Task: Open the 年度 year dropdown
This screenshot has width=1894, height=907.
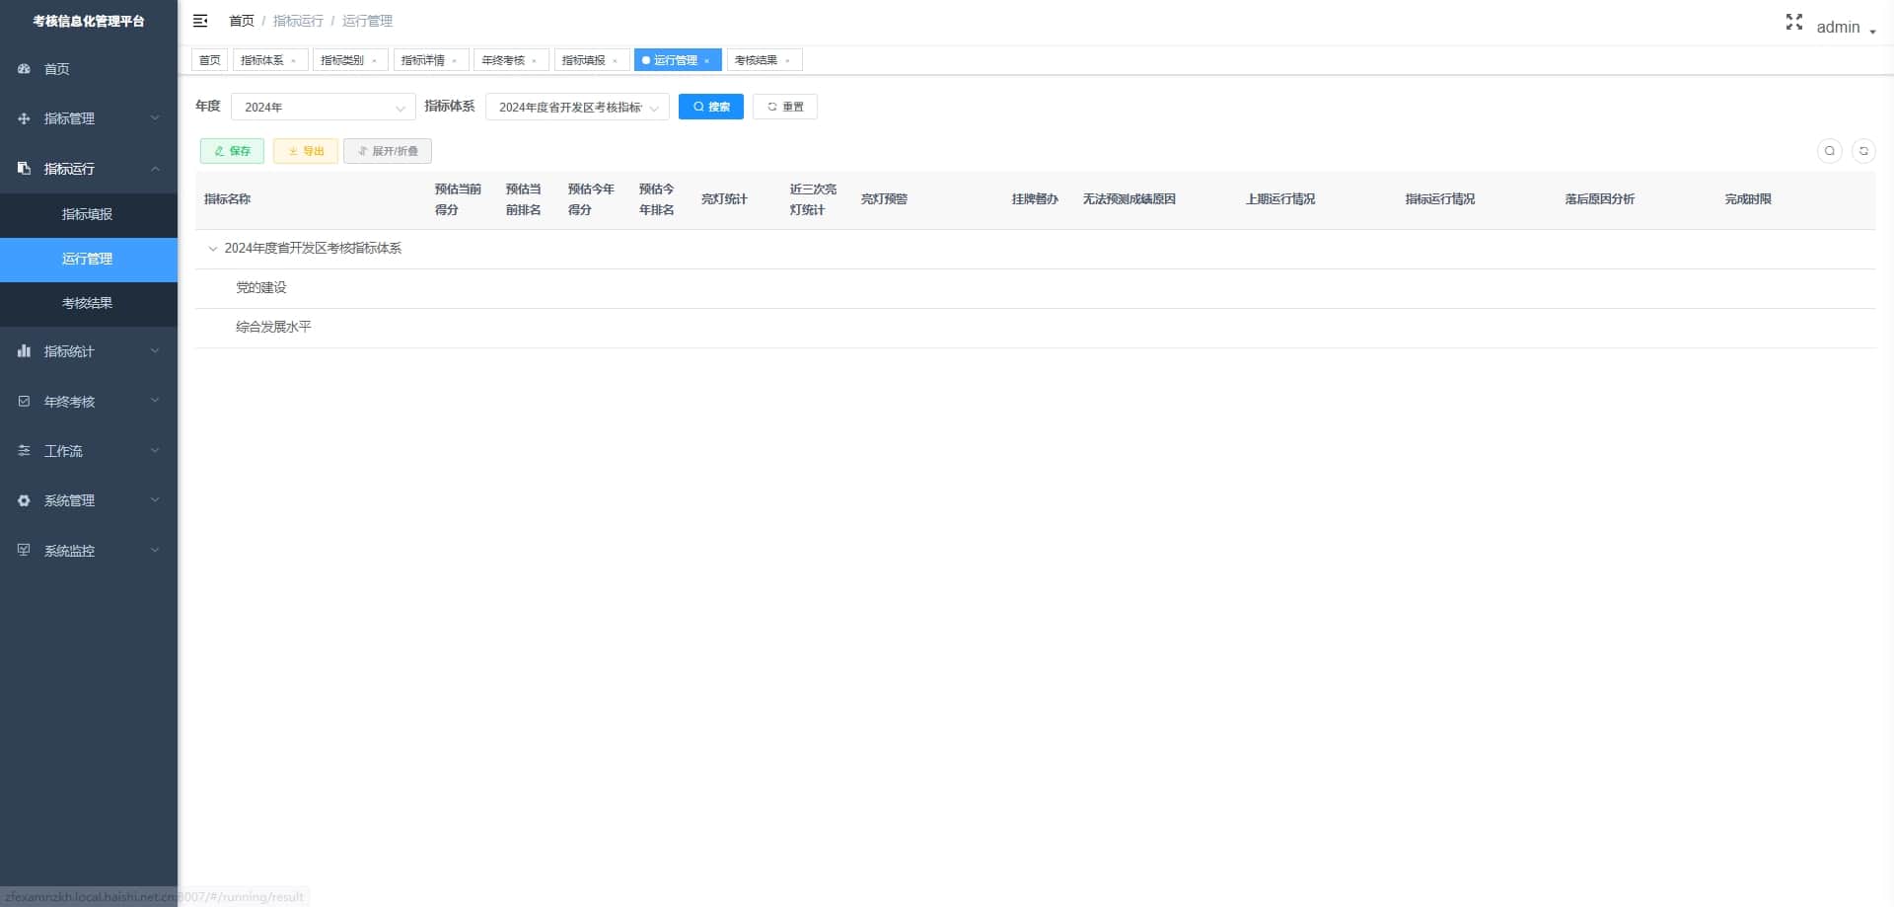Action: [x=324, y=107]
